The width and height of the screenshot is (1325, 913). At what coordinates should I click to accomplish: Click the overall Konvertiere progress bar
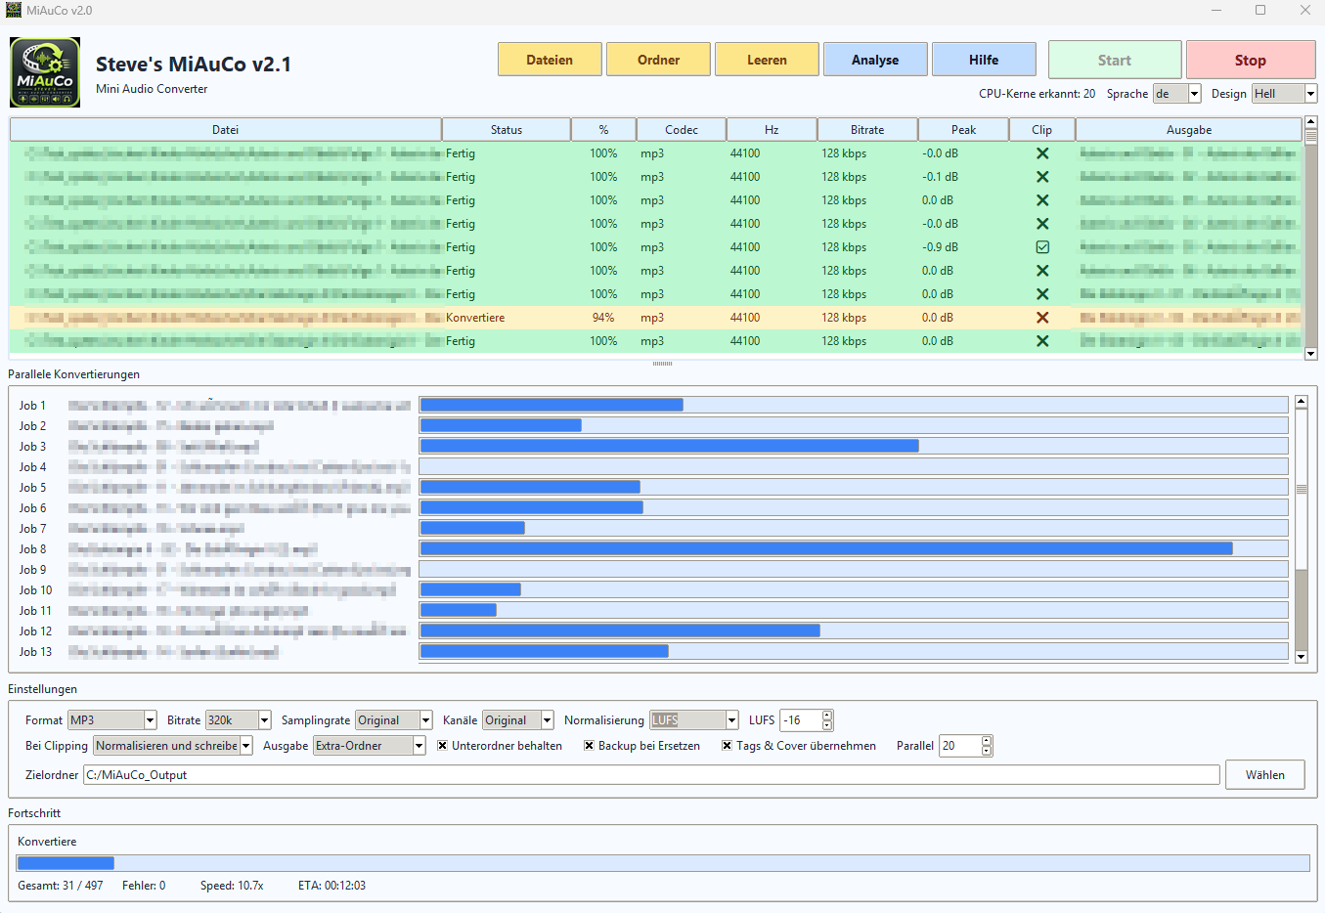tap(663, 863)
